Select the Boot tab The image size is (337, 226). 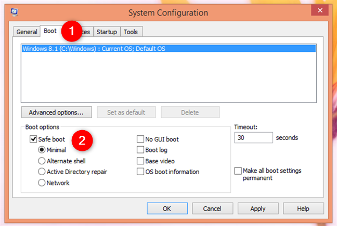click(50, 31)
